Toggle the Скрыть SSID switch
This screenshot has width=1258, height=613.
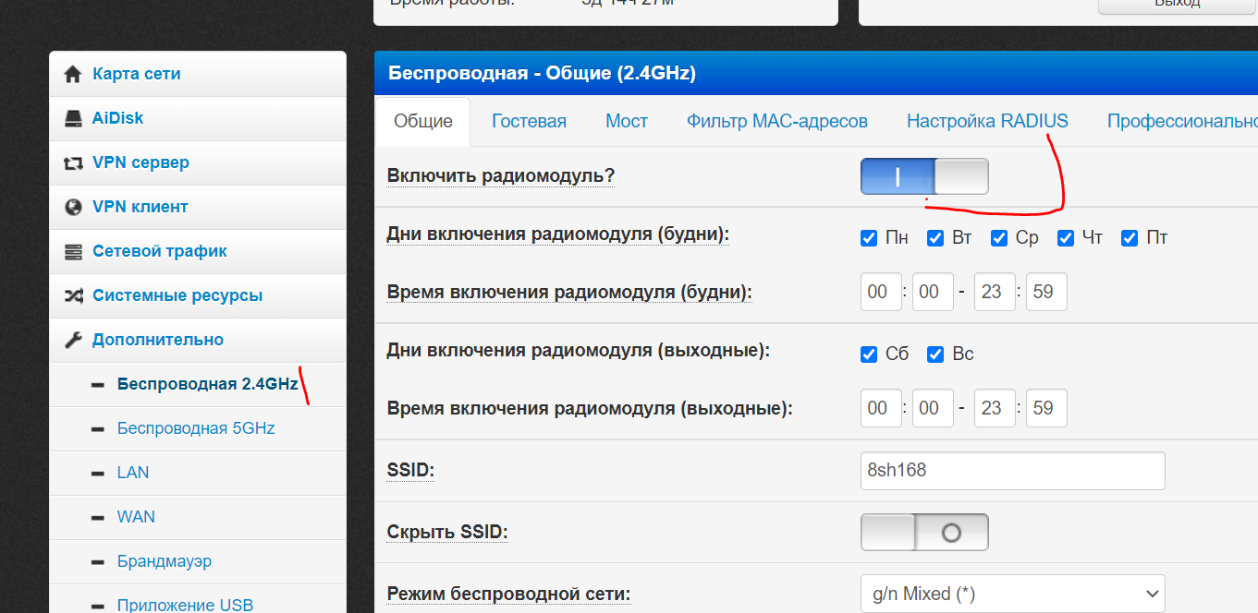(x=923, y=533)
